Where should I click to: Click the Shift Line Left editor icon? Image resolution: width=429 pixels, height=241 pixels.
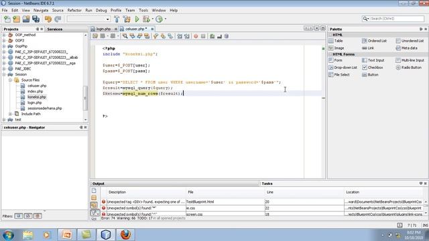(180, 36)
